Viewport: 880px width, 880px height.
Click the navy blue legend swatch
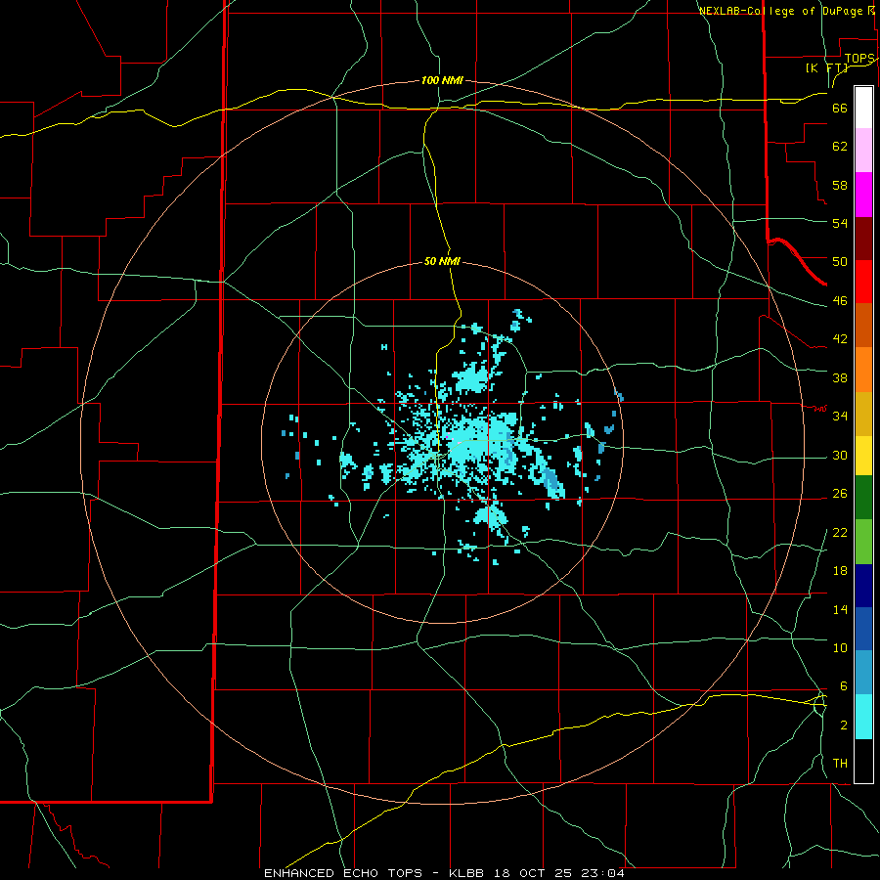click(x=863, y=586)
